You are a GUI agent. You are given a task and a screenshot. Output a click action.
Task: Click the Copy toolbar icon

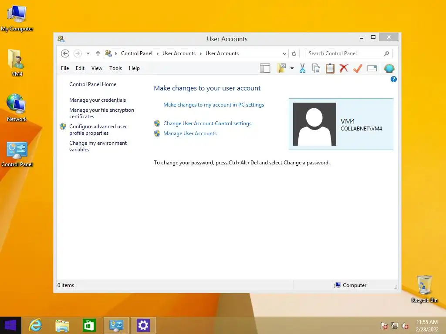(x=316, y=68)
